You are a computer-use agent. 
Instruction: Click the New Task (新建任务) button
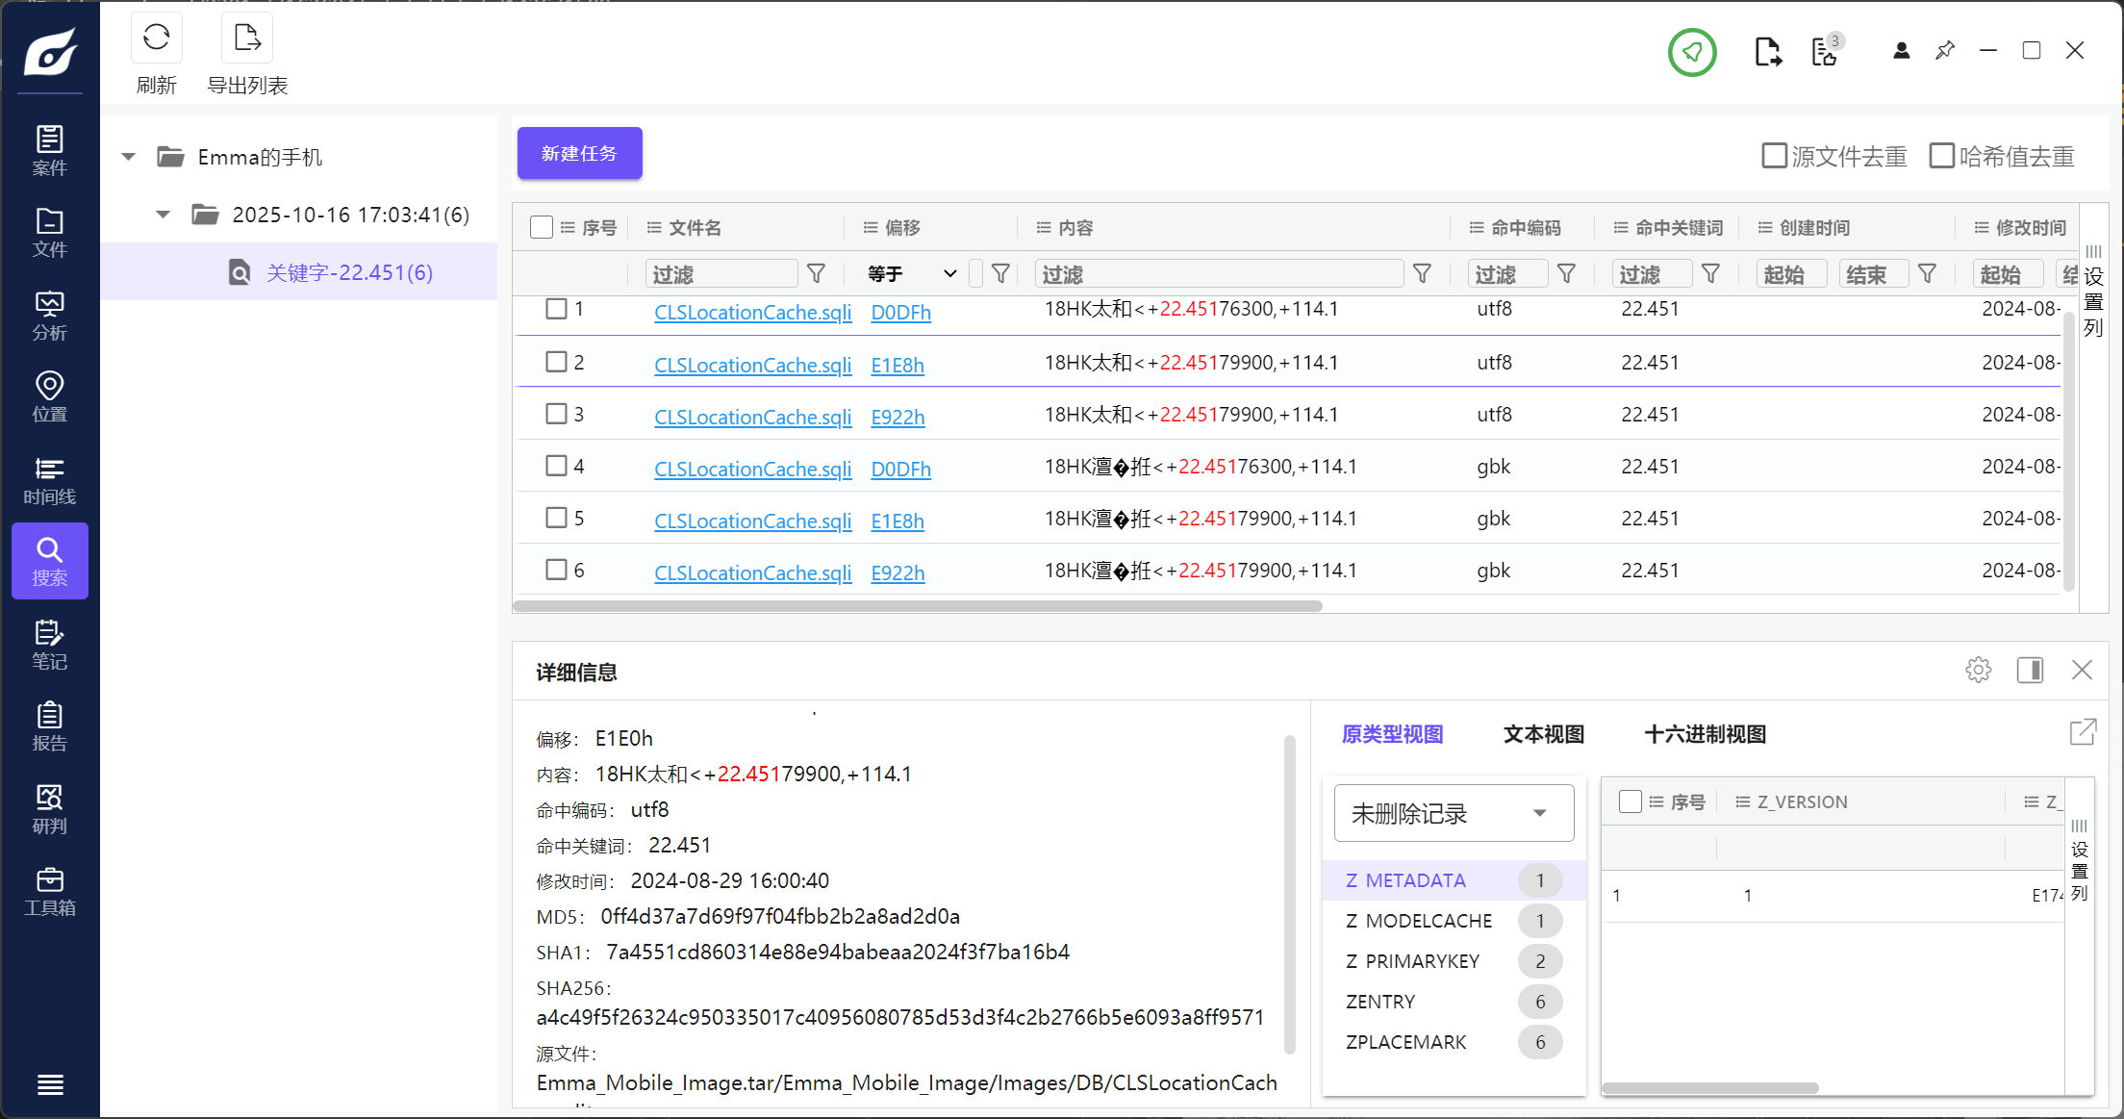tap(579, 153)
